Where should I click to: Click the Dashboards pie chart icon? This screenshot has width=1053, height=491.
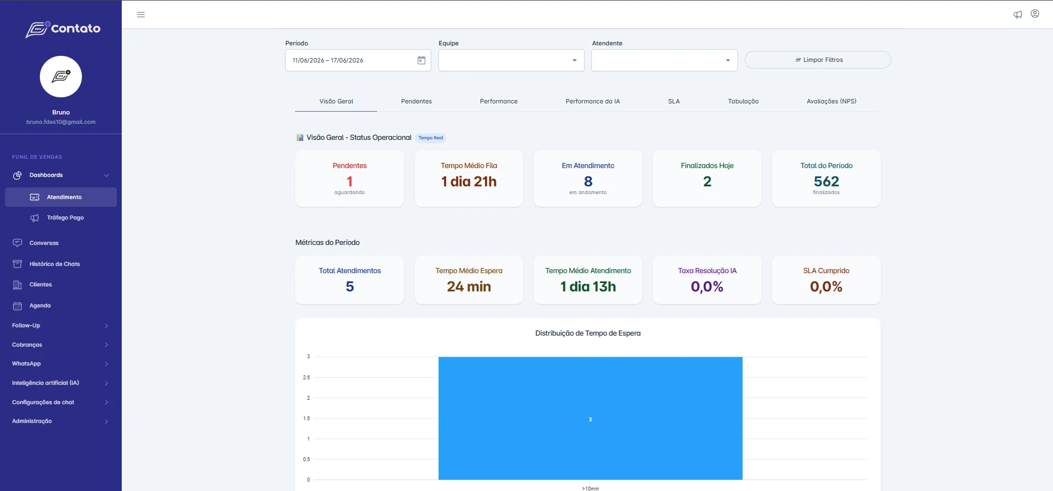coord(17,175)
